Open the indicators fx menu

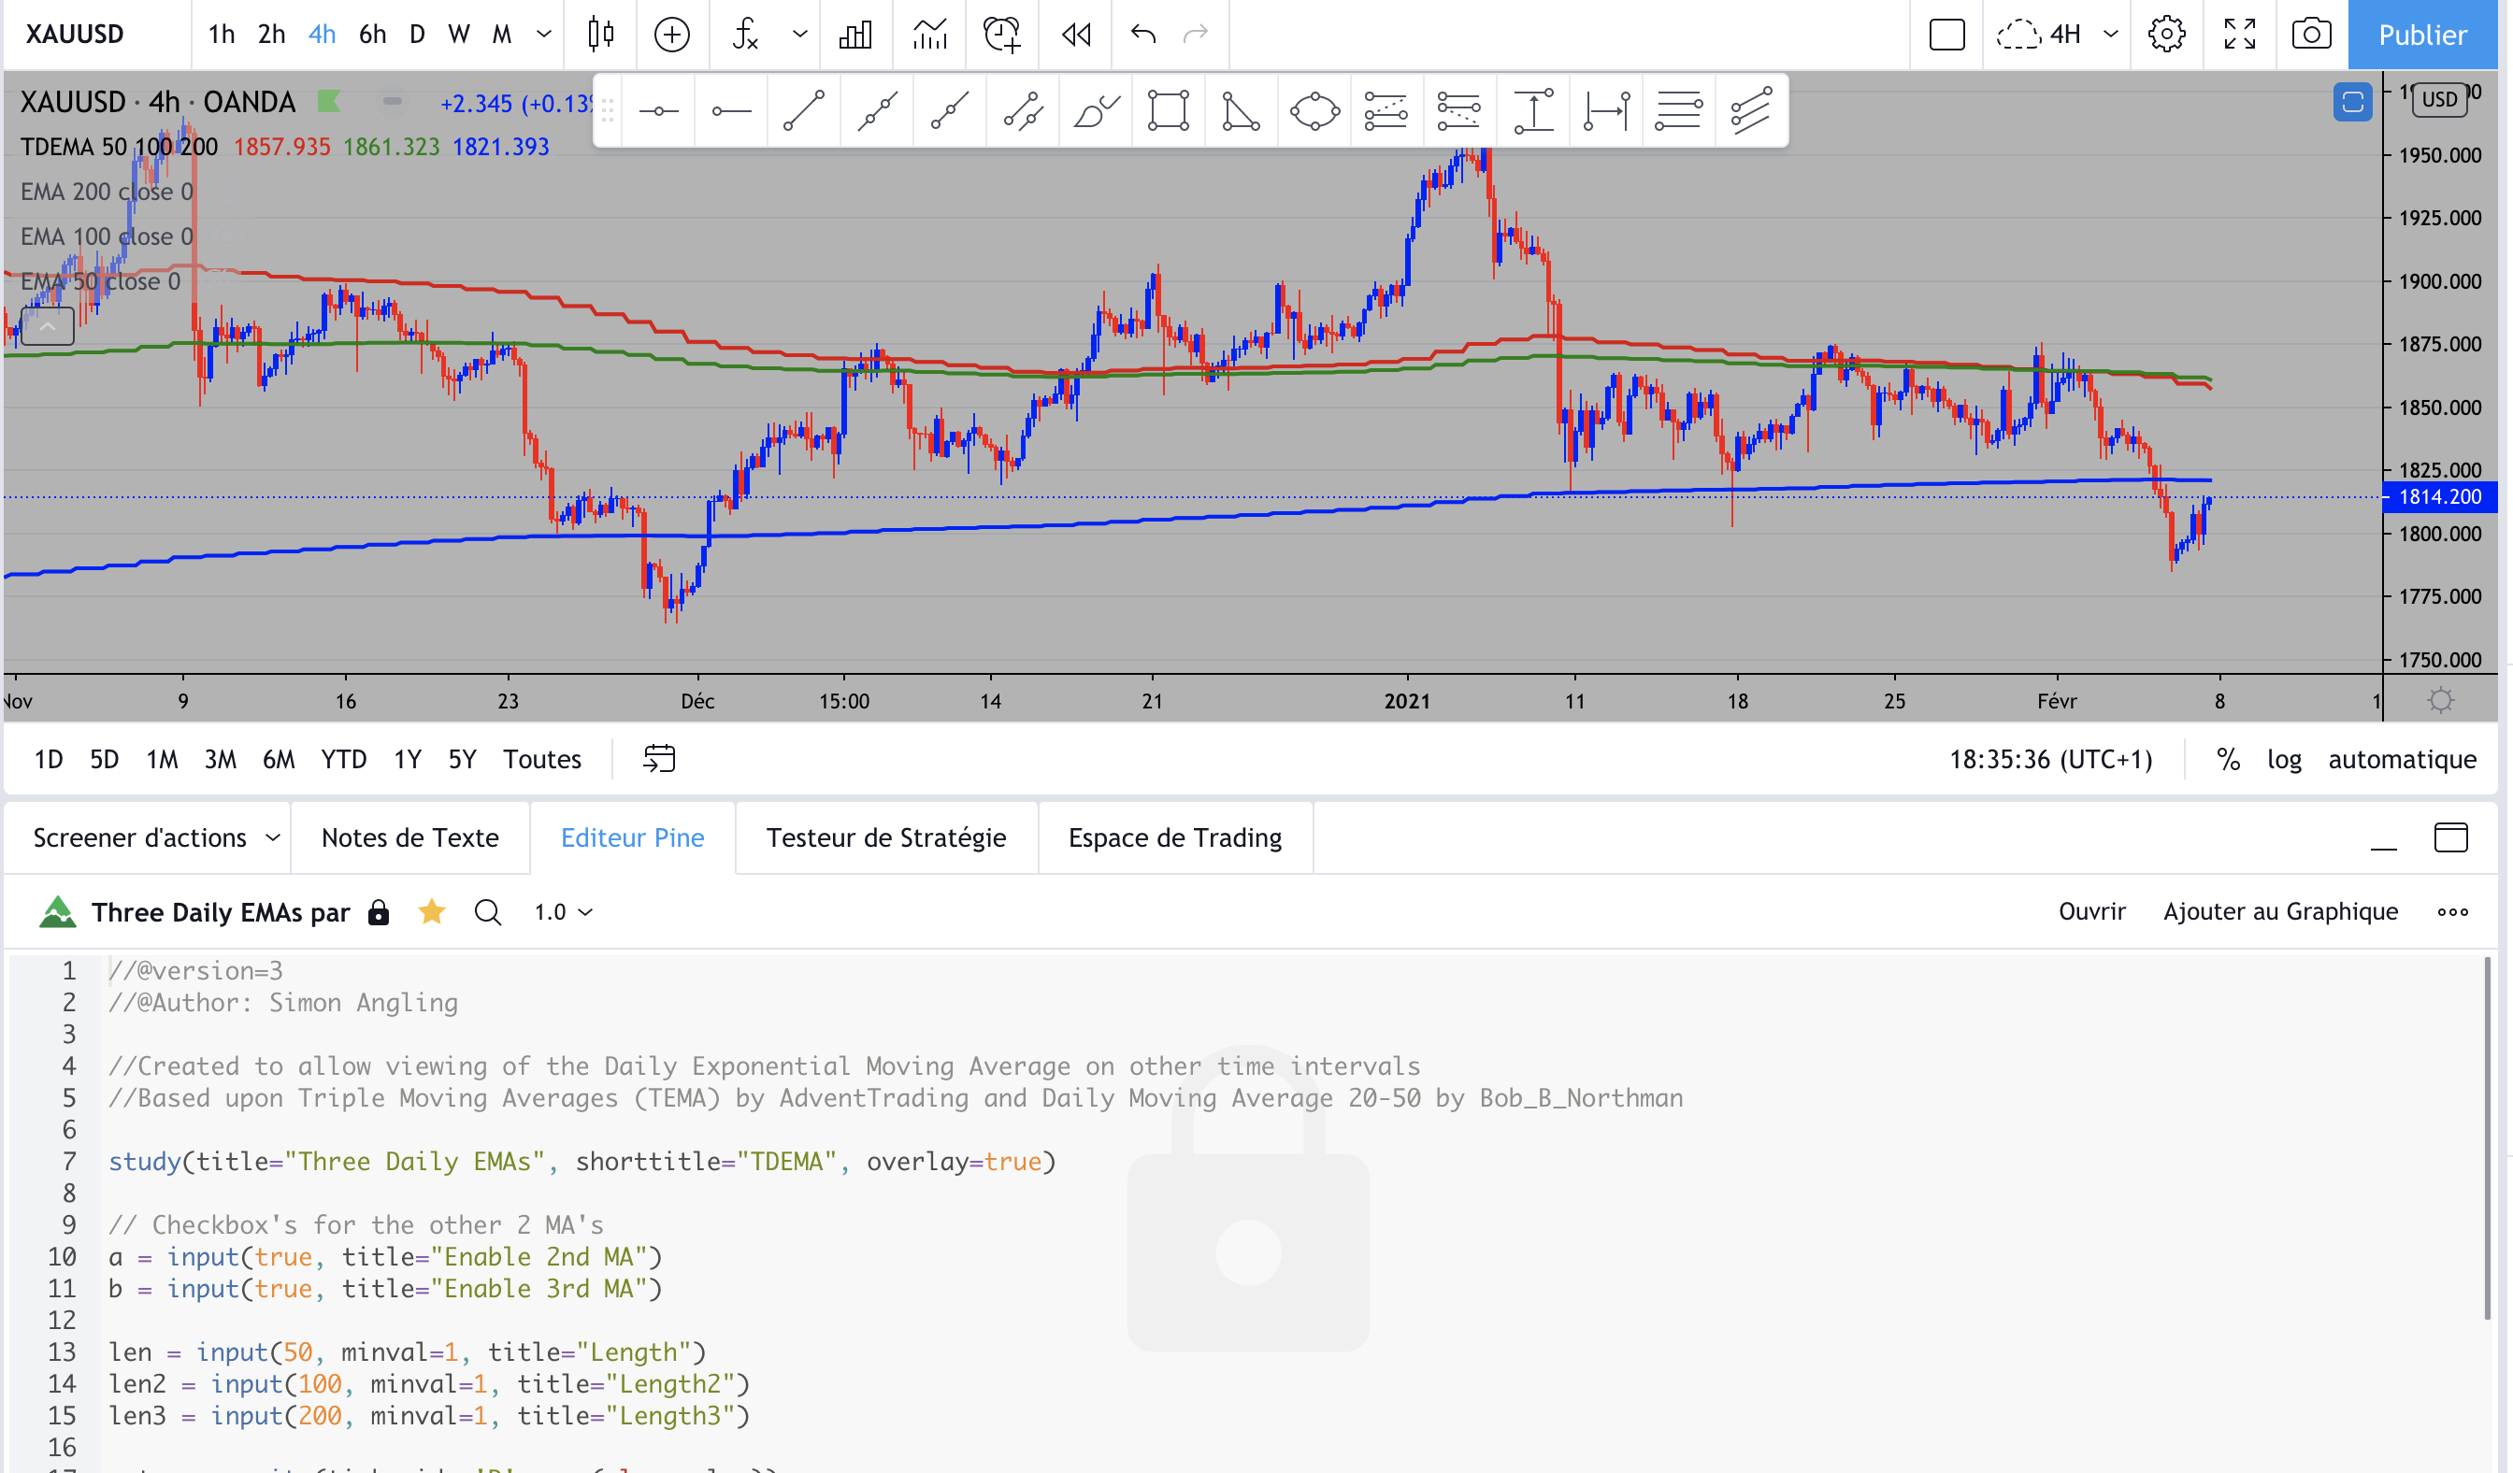[746, 35]
